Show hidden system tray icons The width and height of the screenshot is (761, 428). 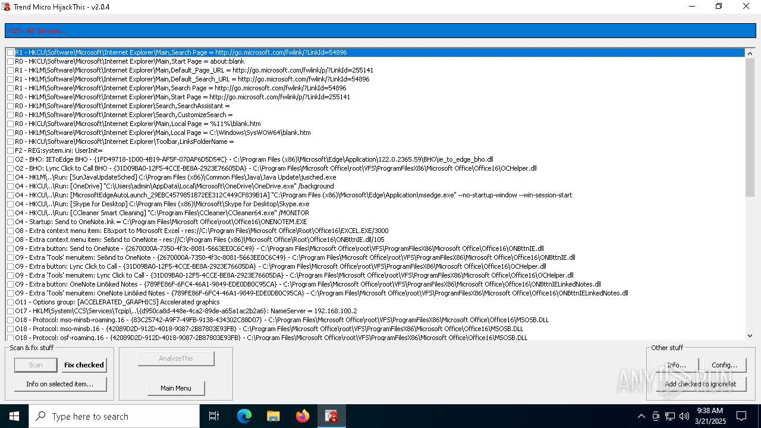pos(641,416)
